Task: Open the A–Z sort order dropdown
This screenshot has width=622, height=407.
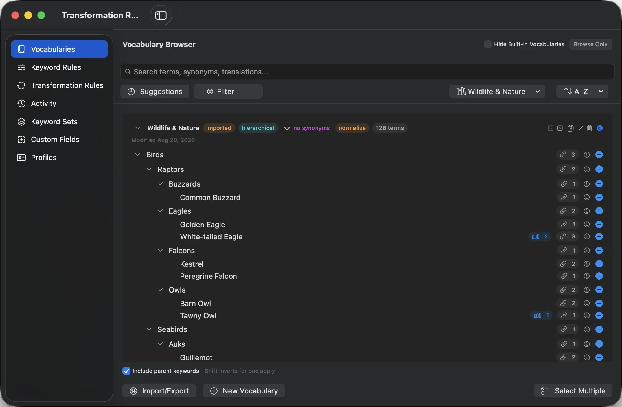Action: click(582, 91)
